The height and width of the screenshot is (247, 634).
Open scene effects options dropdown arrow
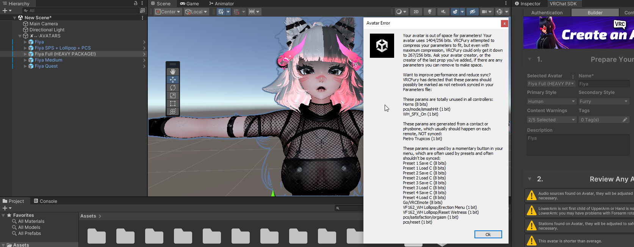462,12
